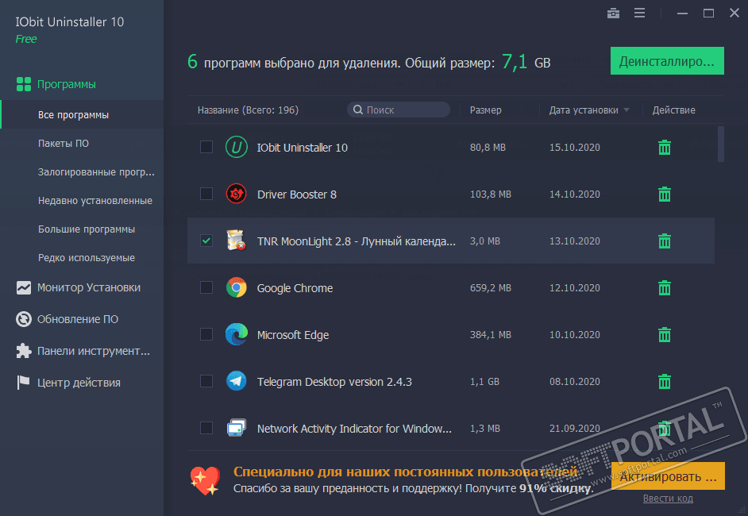Click the heart promo icon
The image size is (748, 516).
coord(205,480)
